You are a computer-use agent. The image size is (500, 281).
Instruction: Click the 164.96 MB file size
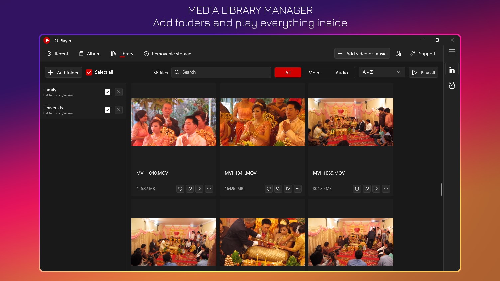(234, 189)
